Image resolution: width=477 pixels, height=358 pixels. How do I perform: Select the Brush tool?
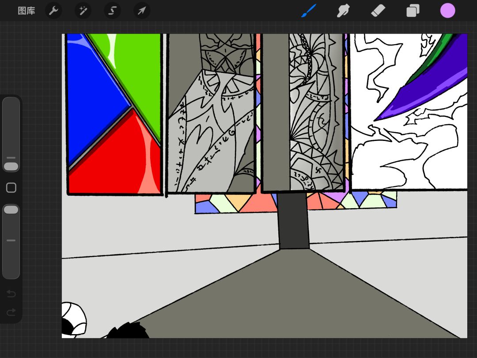pyautogui.click(x=309, y=11)
